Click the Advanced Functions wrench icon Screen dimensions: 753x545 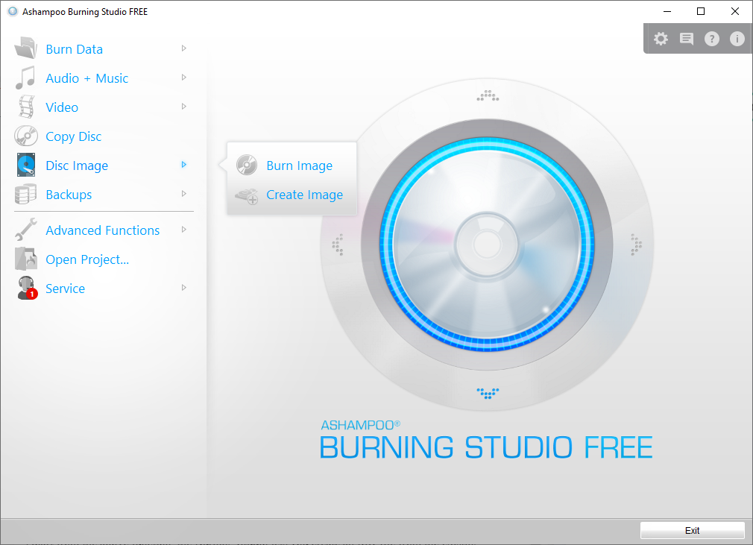point(26,230)
